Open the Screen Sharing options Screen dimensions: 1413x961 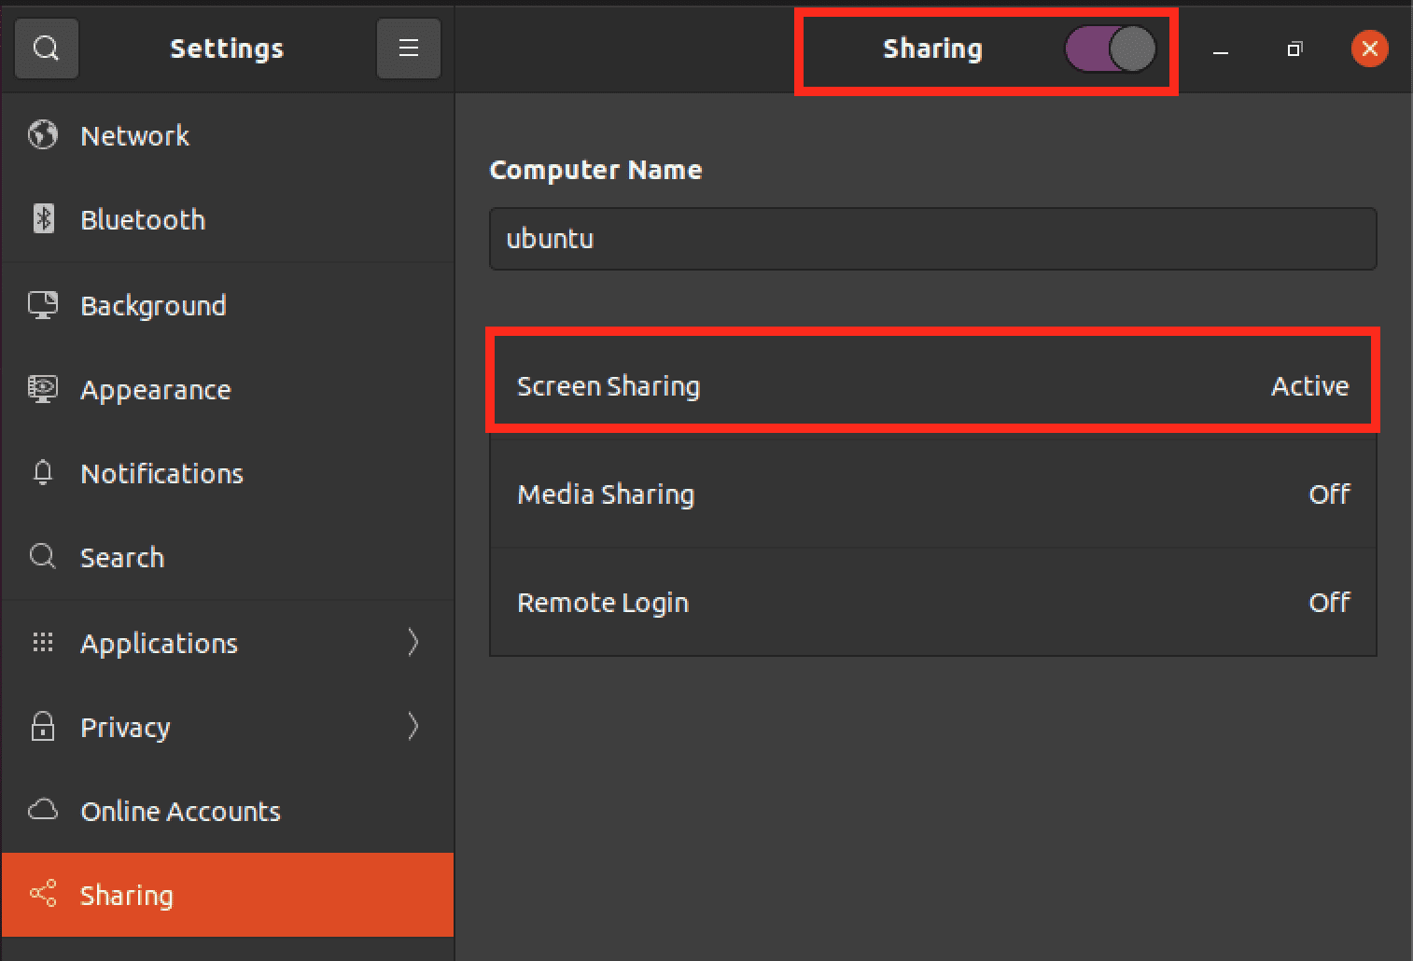tap(932, 385)
